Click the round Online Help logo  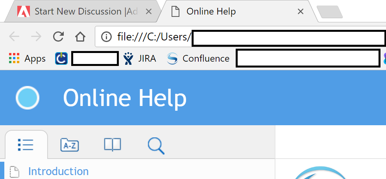[28, 97]
